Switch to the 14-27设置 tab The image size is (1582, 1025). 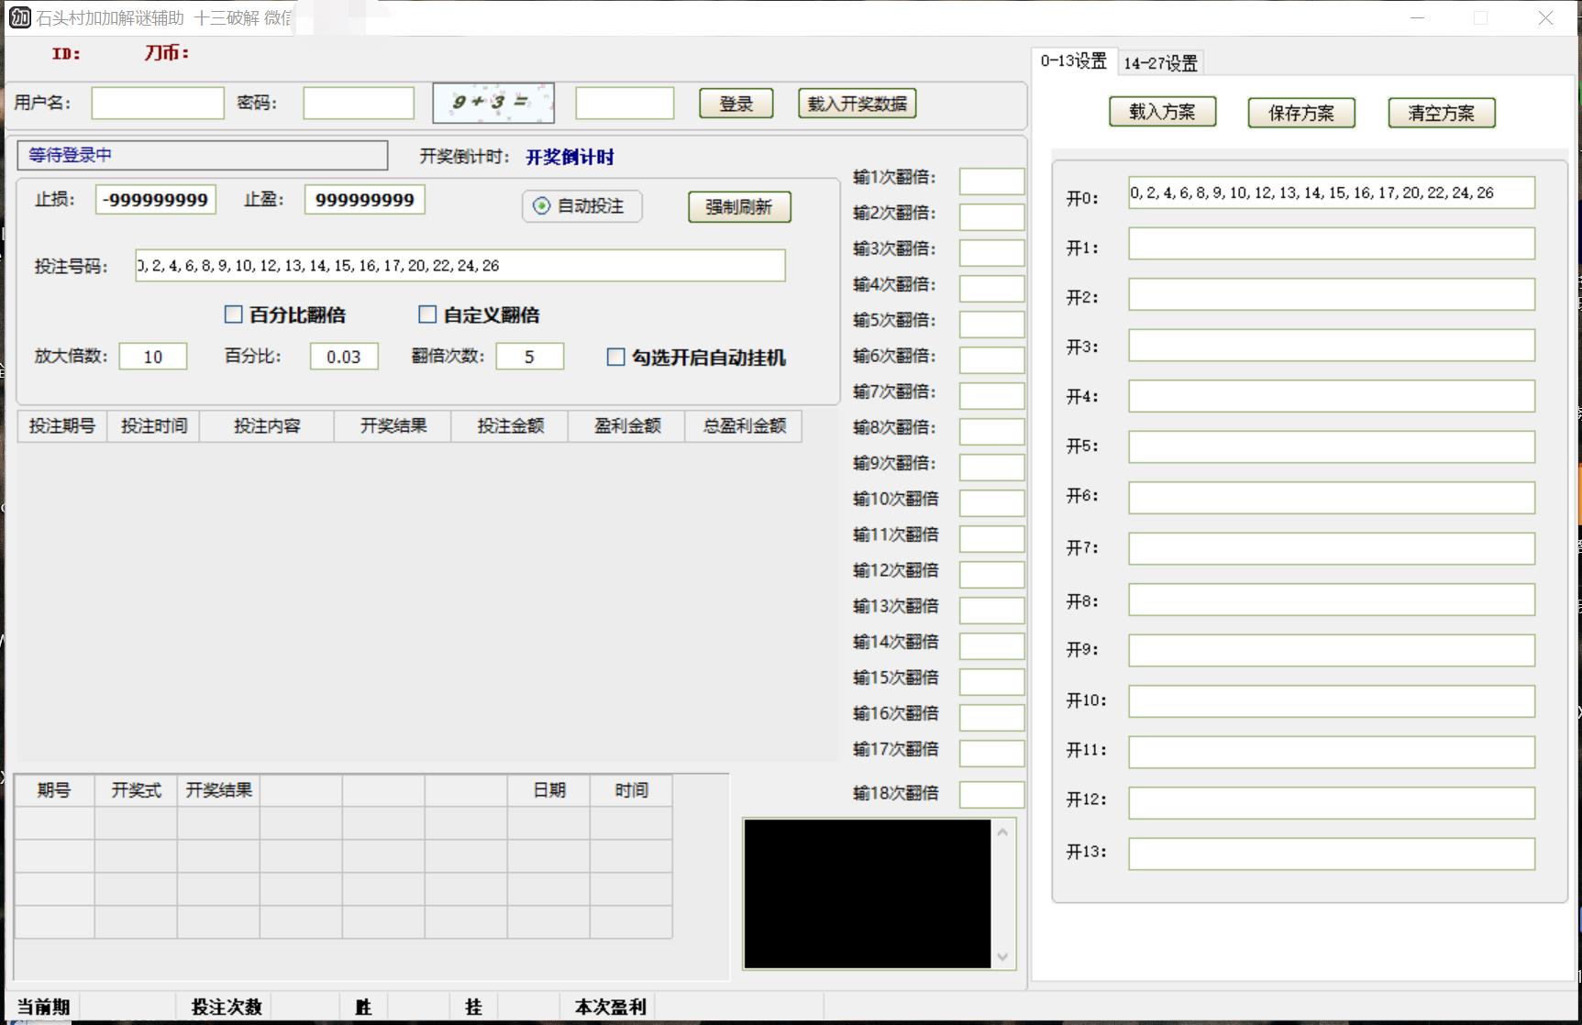1159,61
